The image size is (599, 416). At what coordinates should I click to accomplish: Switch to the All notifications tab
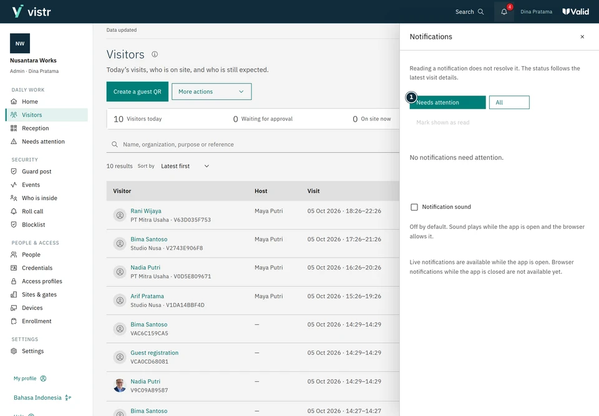point(509,102)
